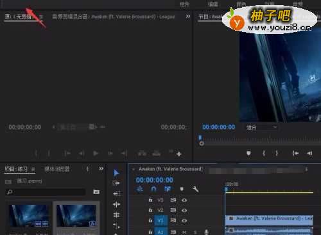Viewport: 321px width, 235px height.
Task: Go to in point in program monitor
Action: pyautogui.click(x=295, y=153)
